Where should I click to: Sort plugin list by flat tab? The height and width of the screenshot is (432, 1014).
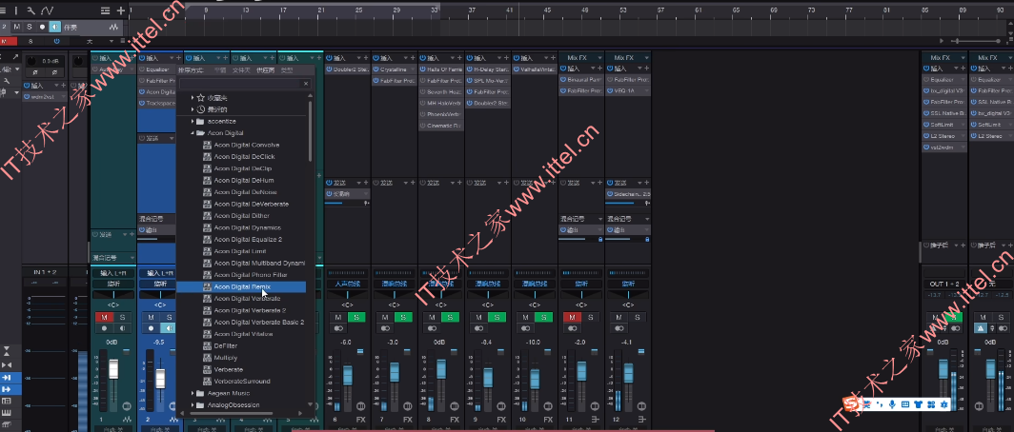pyautogui.click(x=220, y=70)
